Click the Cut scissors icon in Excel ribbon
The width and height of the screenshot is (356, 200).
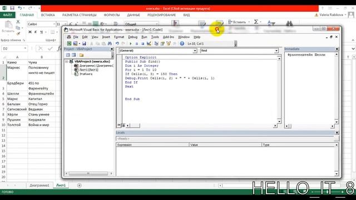click(18, 22)
